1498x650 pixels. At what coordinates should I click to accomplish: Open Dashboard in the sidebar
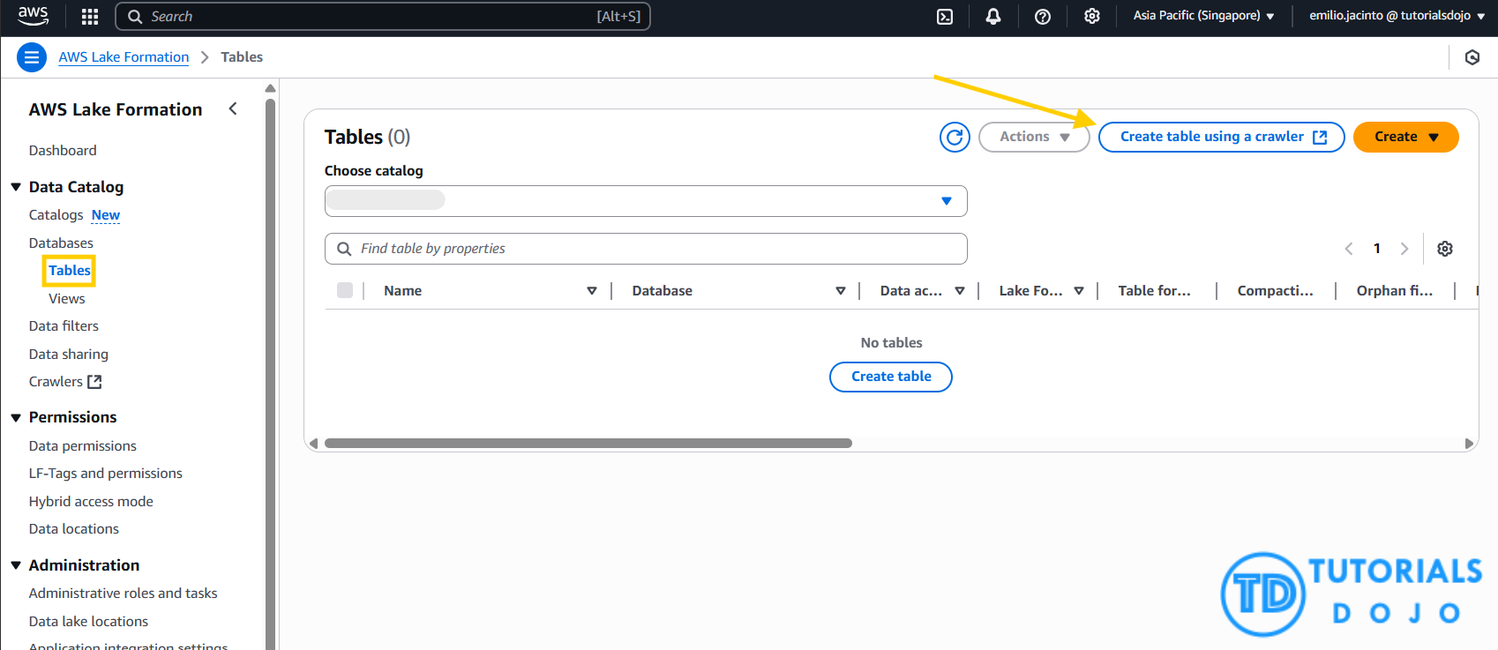coord(63,151)
